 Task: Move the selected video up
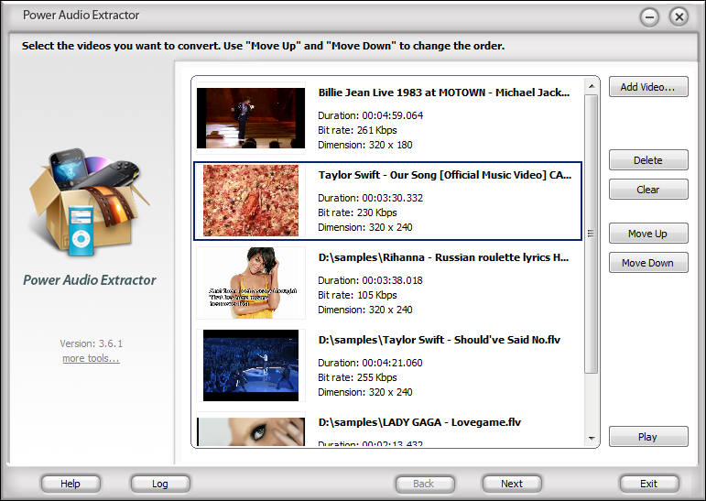[648, 234]
